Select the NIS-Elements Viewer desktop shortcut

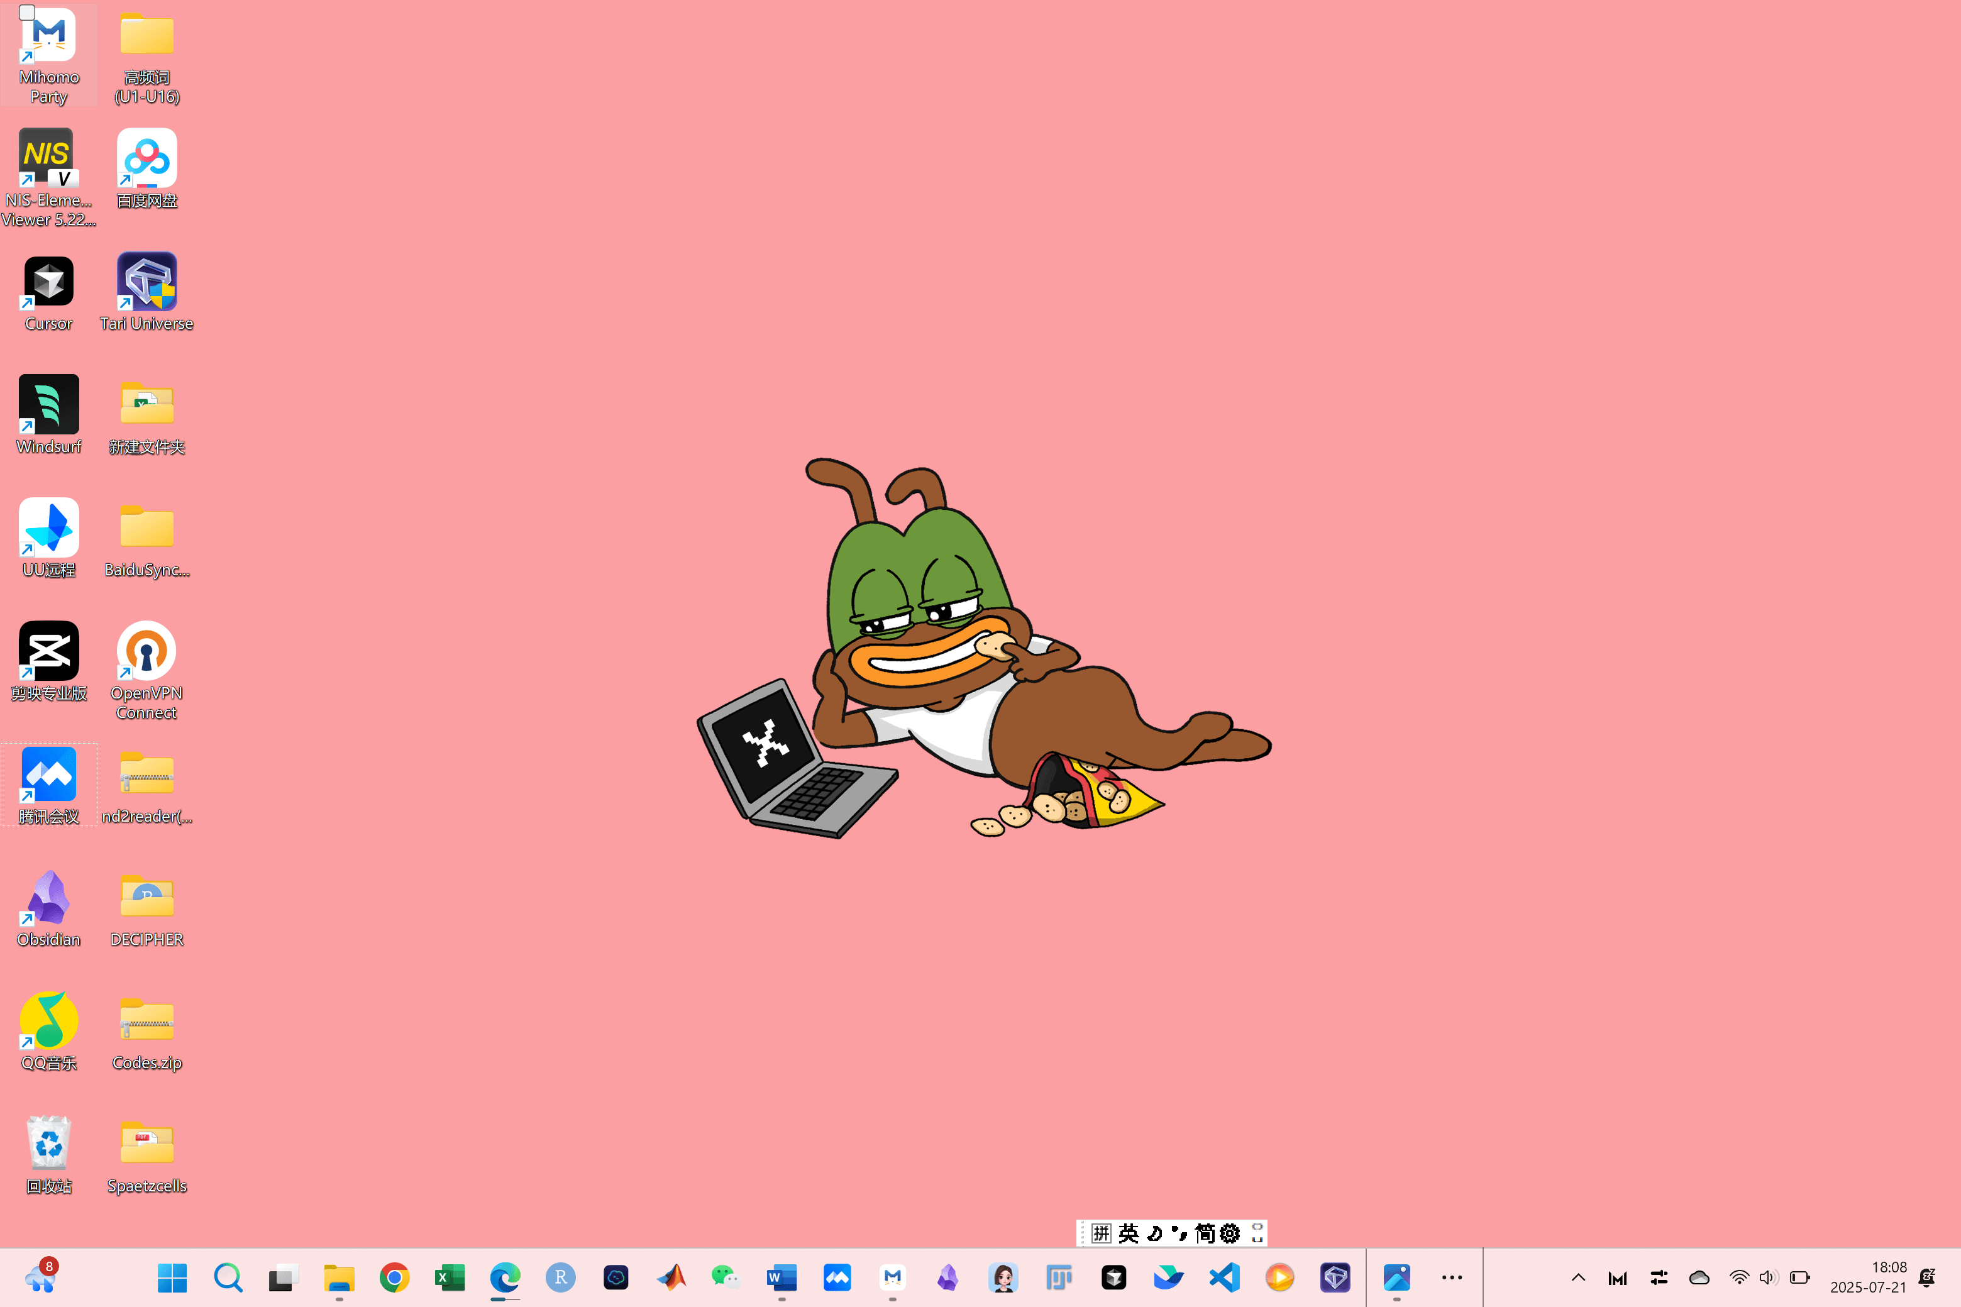click(x=48, y=177)
